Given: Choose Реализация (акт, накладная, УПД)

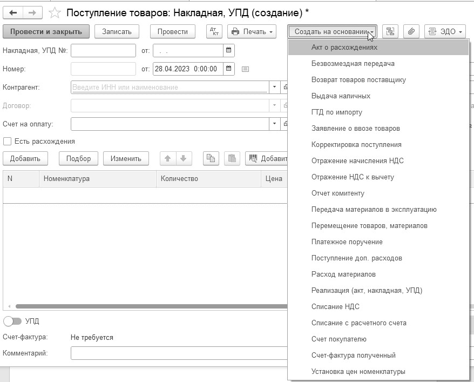Looking at the screenshot, I should (x=378, y=290).
